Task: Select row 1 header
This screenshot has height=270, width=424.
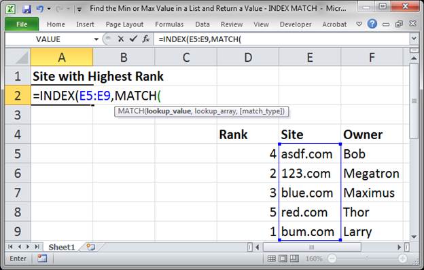Action: (x=18, y=76)
